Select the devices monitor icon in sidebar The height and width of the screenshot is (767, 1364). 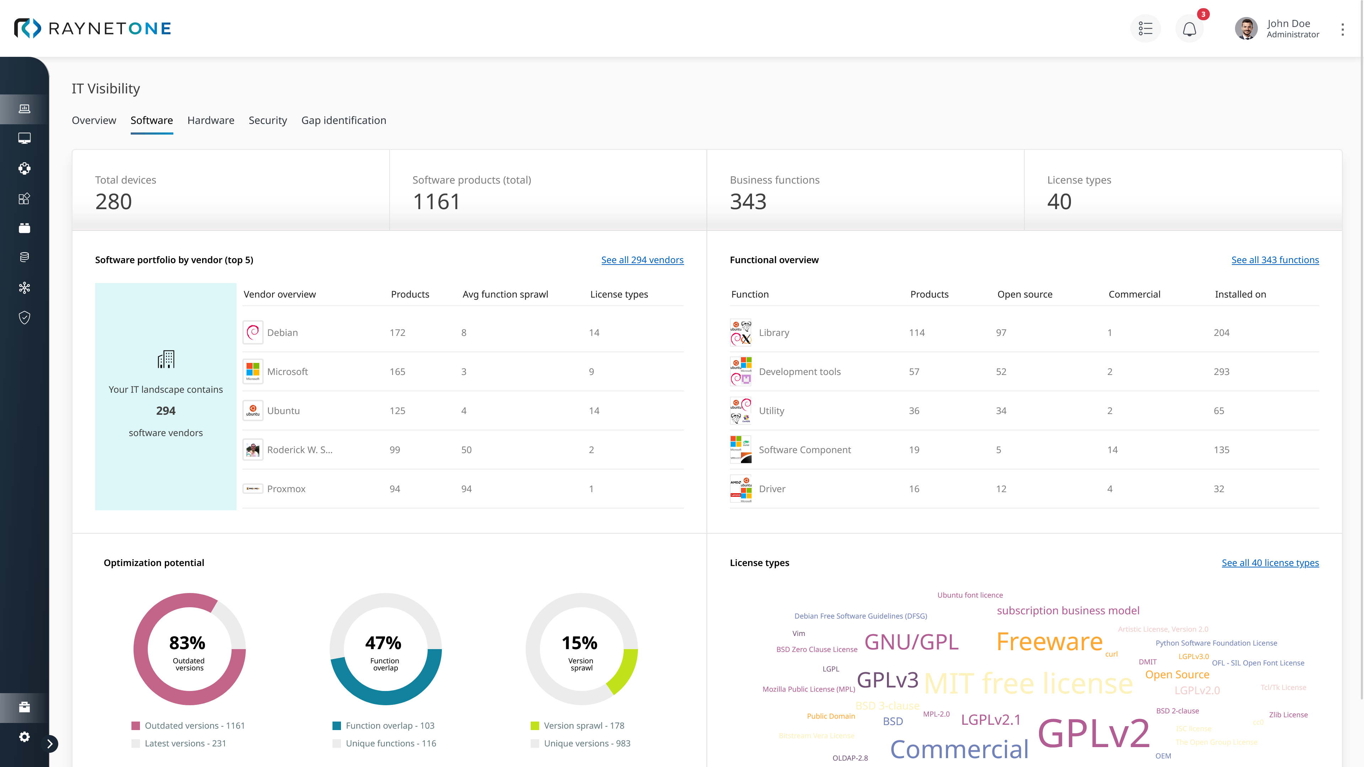(x=24, y=139)
